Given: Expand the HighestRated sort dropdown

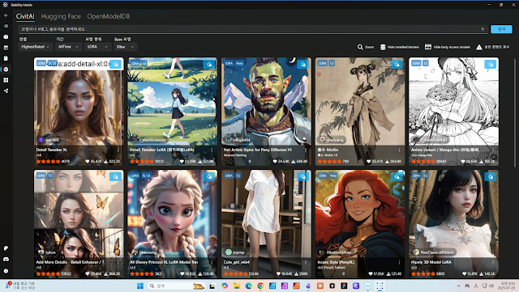Looking at the screenshot, I should pyautogui.click(x=35, y=47).
